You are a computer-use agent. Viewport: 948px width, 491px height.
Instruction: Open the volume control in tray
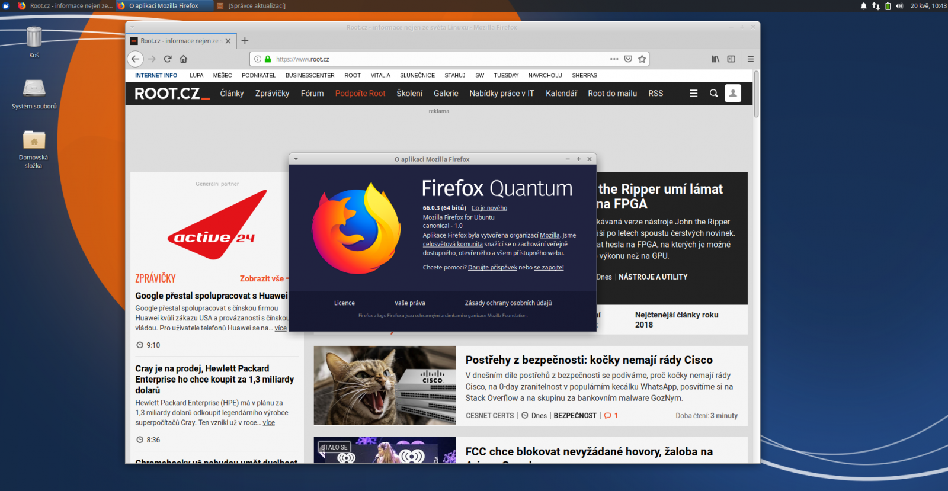pyautogui.click(x=899, y=6)
